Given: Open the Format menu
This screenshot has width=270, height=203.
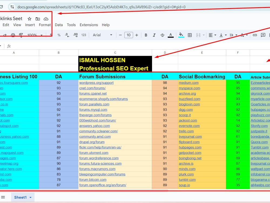Looking at the screenshot, I should coord(45,25).
